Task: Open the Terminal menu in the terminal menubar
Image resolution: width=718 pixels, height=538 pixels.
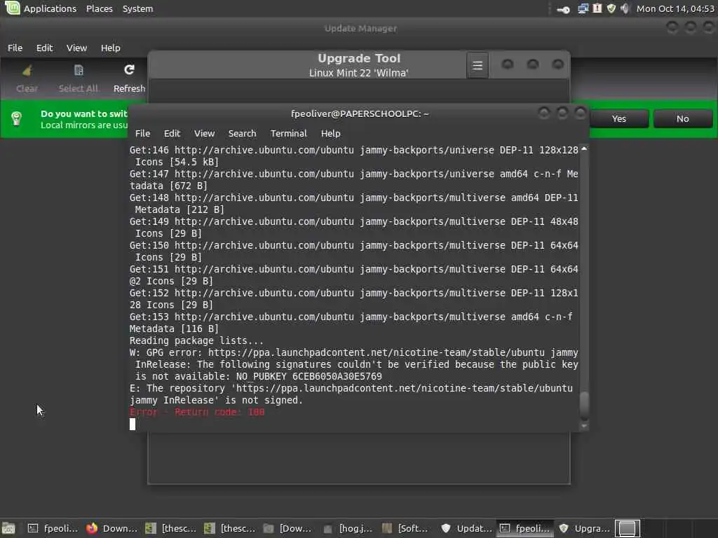Action: coord(288,134)
